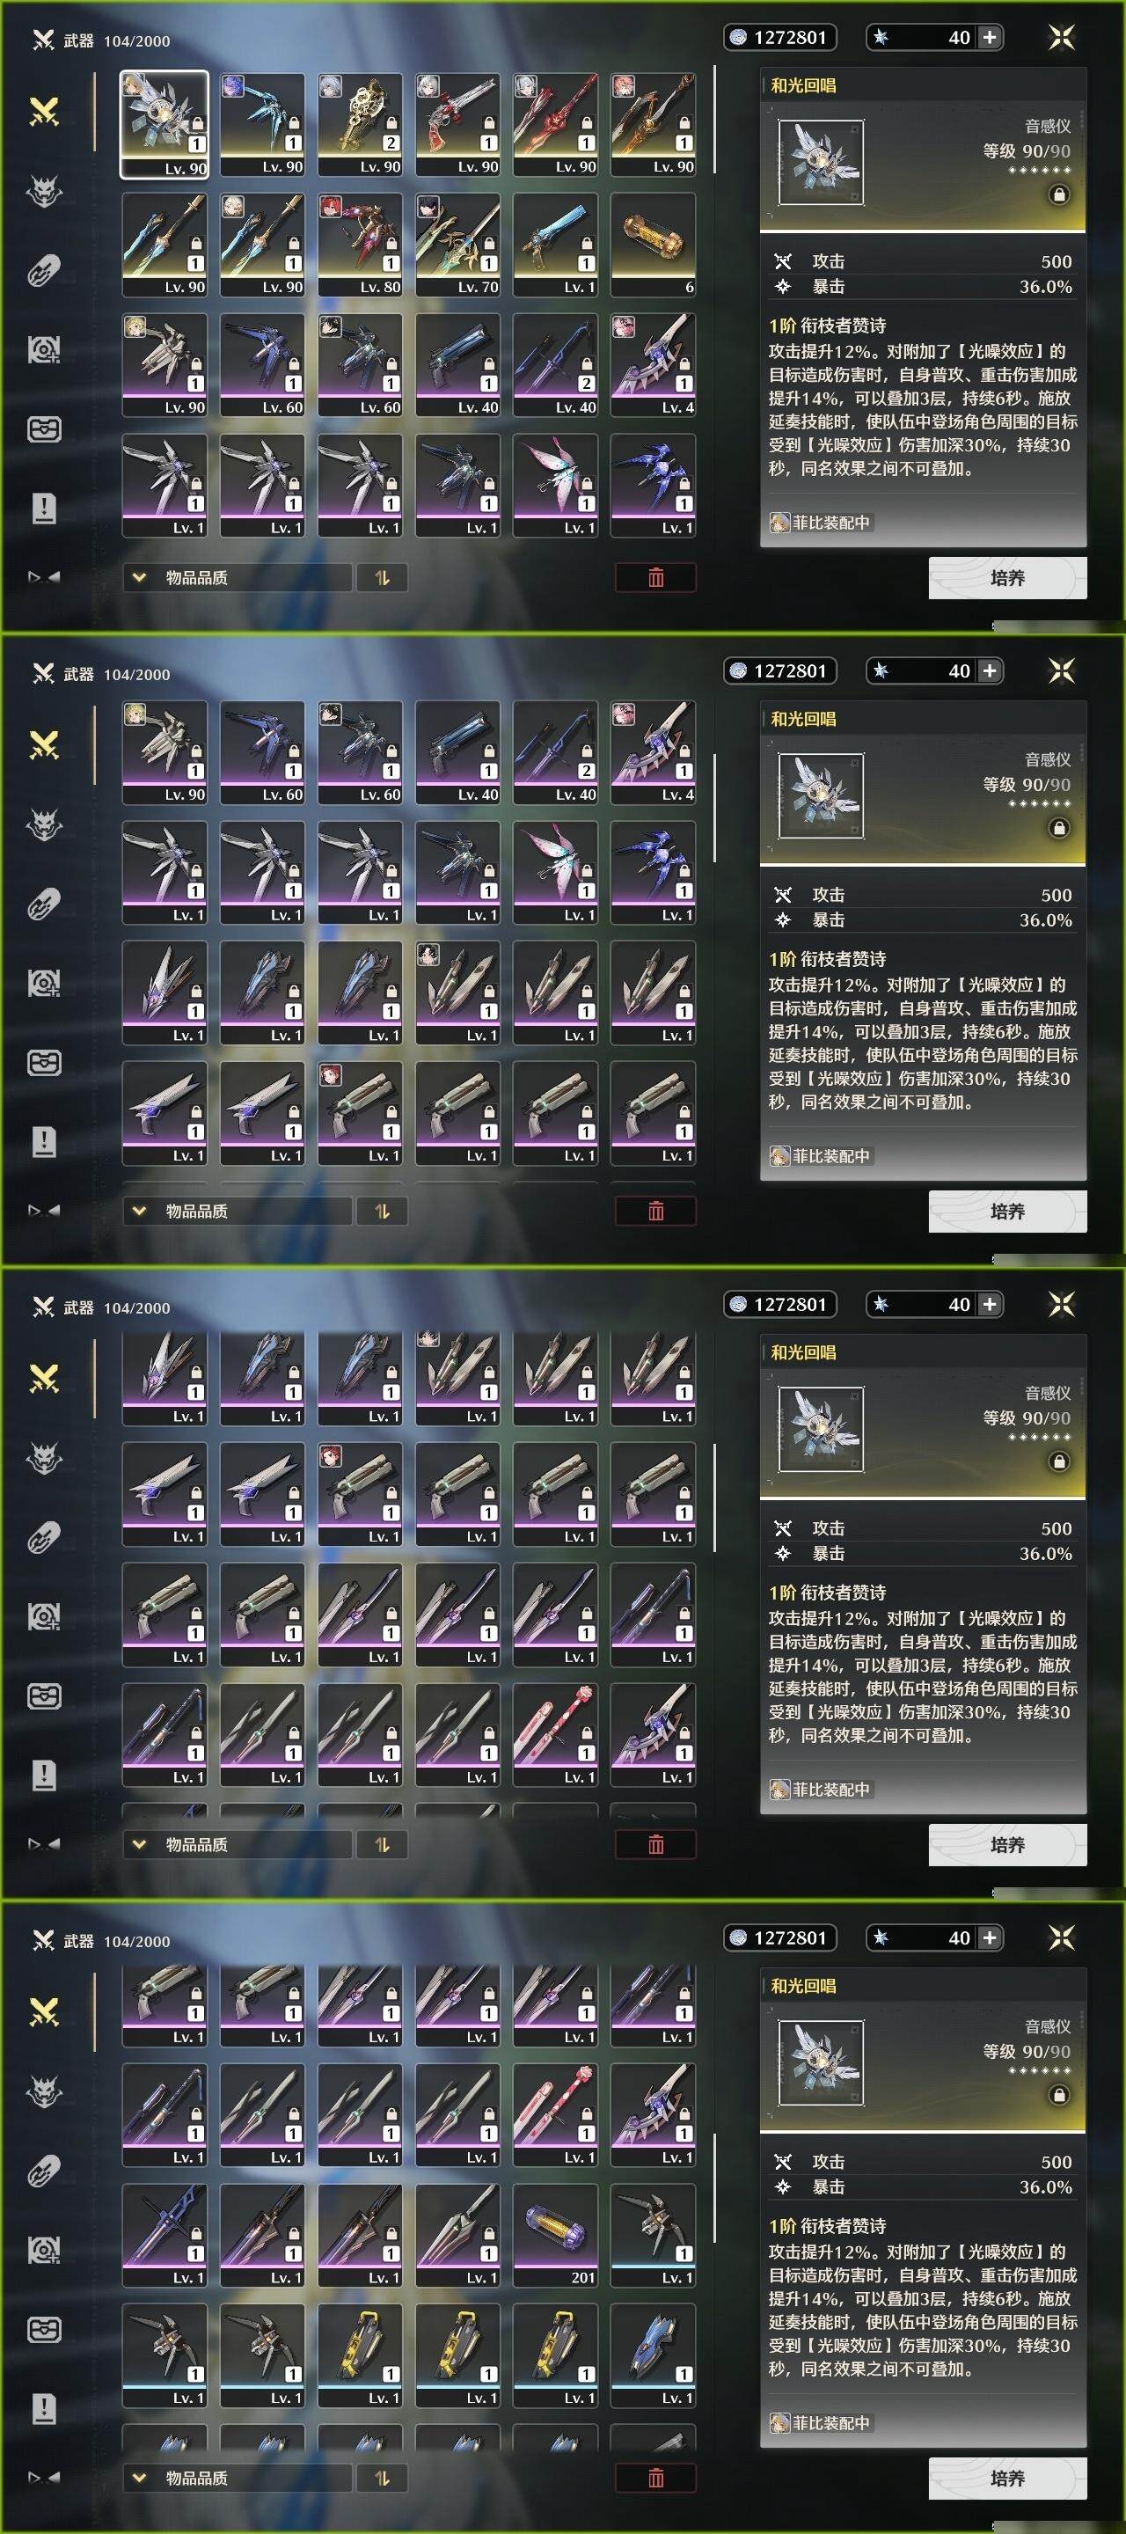Viewport: 1126px width, 2534px height.
Task: Click 培养 button in the topmost view
Action: [x=1007, y=577]
